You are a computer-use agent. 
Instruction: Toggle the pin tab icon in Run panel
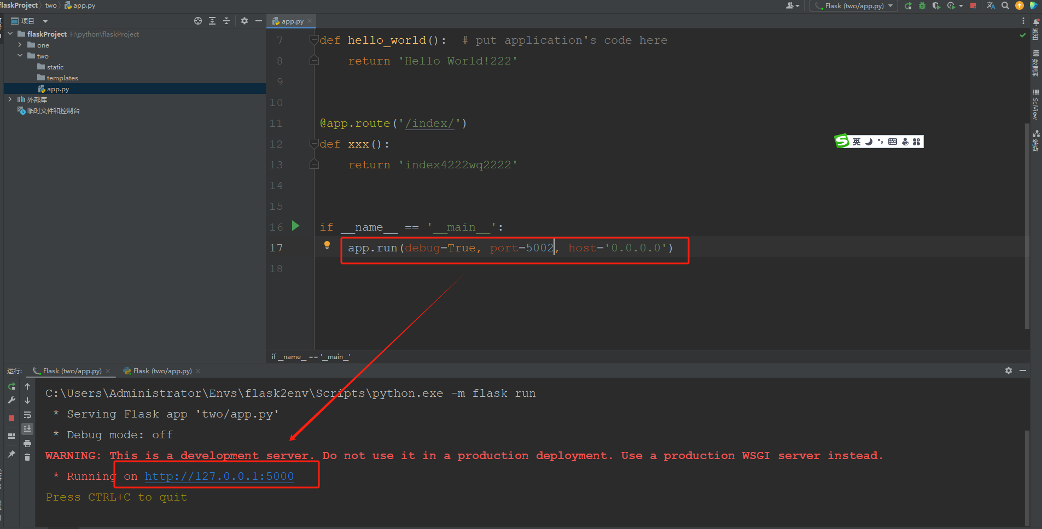click(x=11, y=454)
